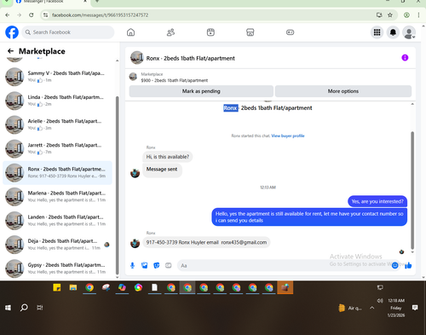The height and width of the screenshot is (335, 426).
Task: Click the $900 listing summary line
Action: 175,80
